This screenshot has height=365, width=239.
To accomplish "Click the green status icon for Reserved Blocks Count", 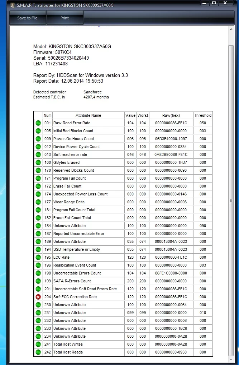I will pos(38,170).
